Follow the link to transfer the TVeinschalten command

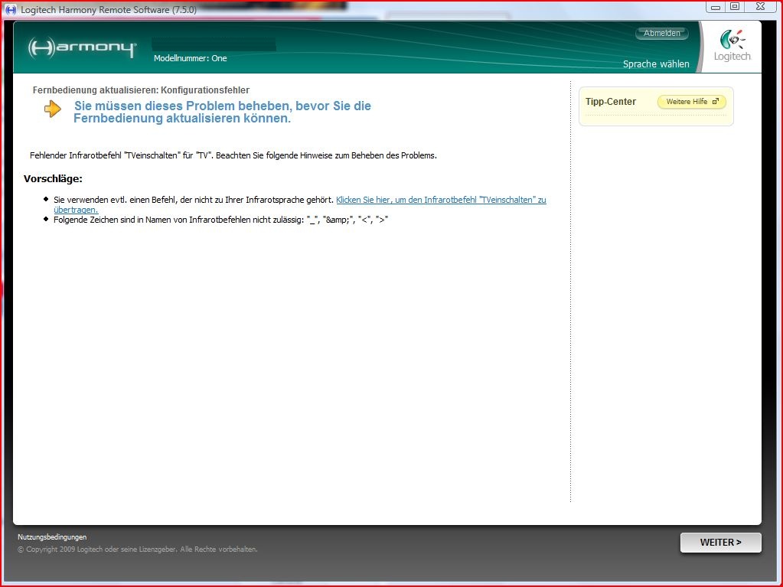click(x=441, y=200)
